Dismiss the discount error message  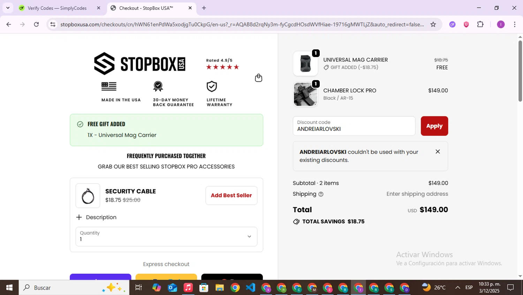[438, 152]
